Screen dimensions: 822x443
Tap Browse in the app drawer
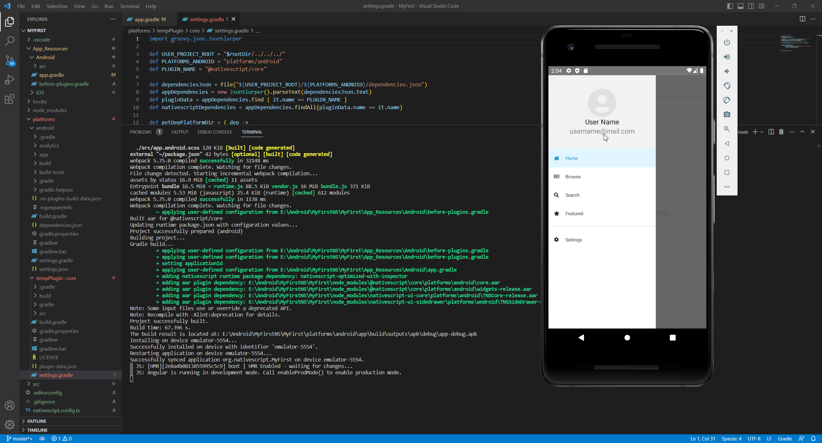pyautogui.click(x=573, y=177)
